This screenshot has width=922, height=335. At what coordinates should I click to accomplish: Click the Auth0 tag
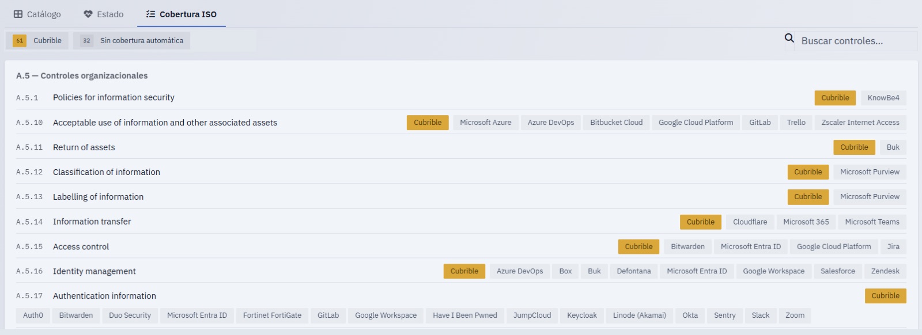pyautogui.click(x=33, y=315)
